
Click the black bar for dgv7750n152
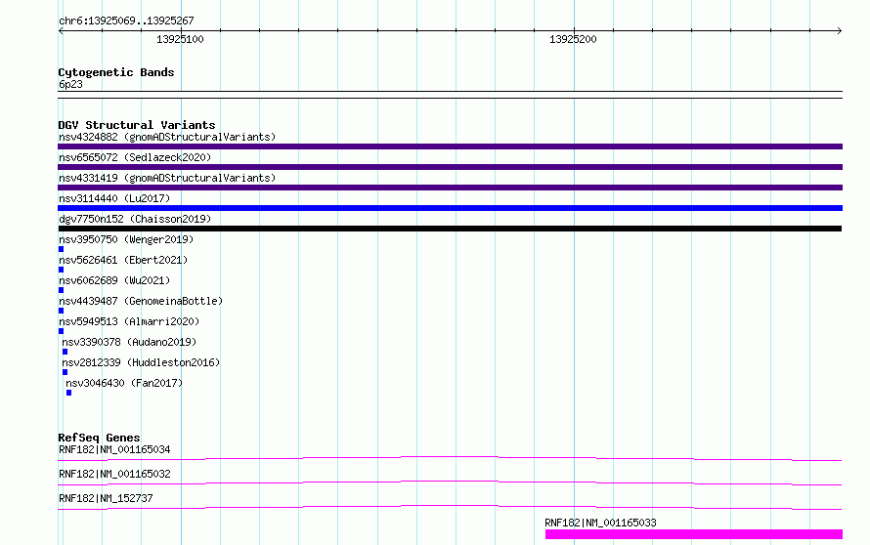450,229
